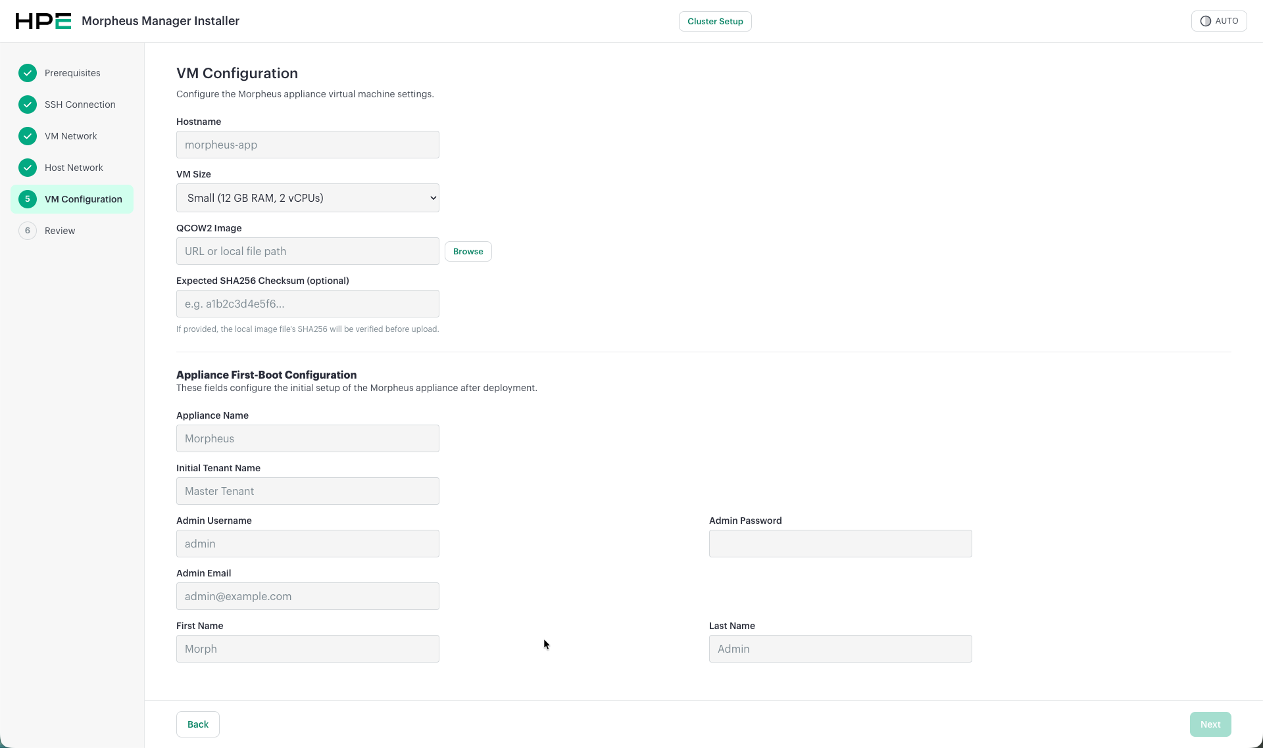The width and height of the screenshot is (1263, 748).
Task: Open Cluster Setup
Action: (x=715, y=21)
